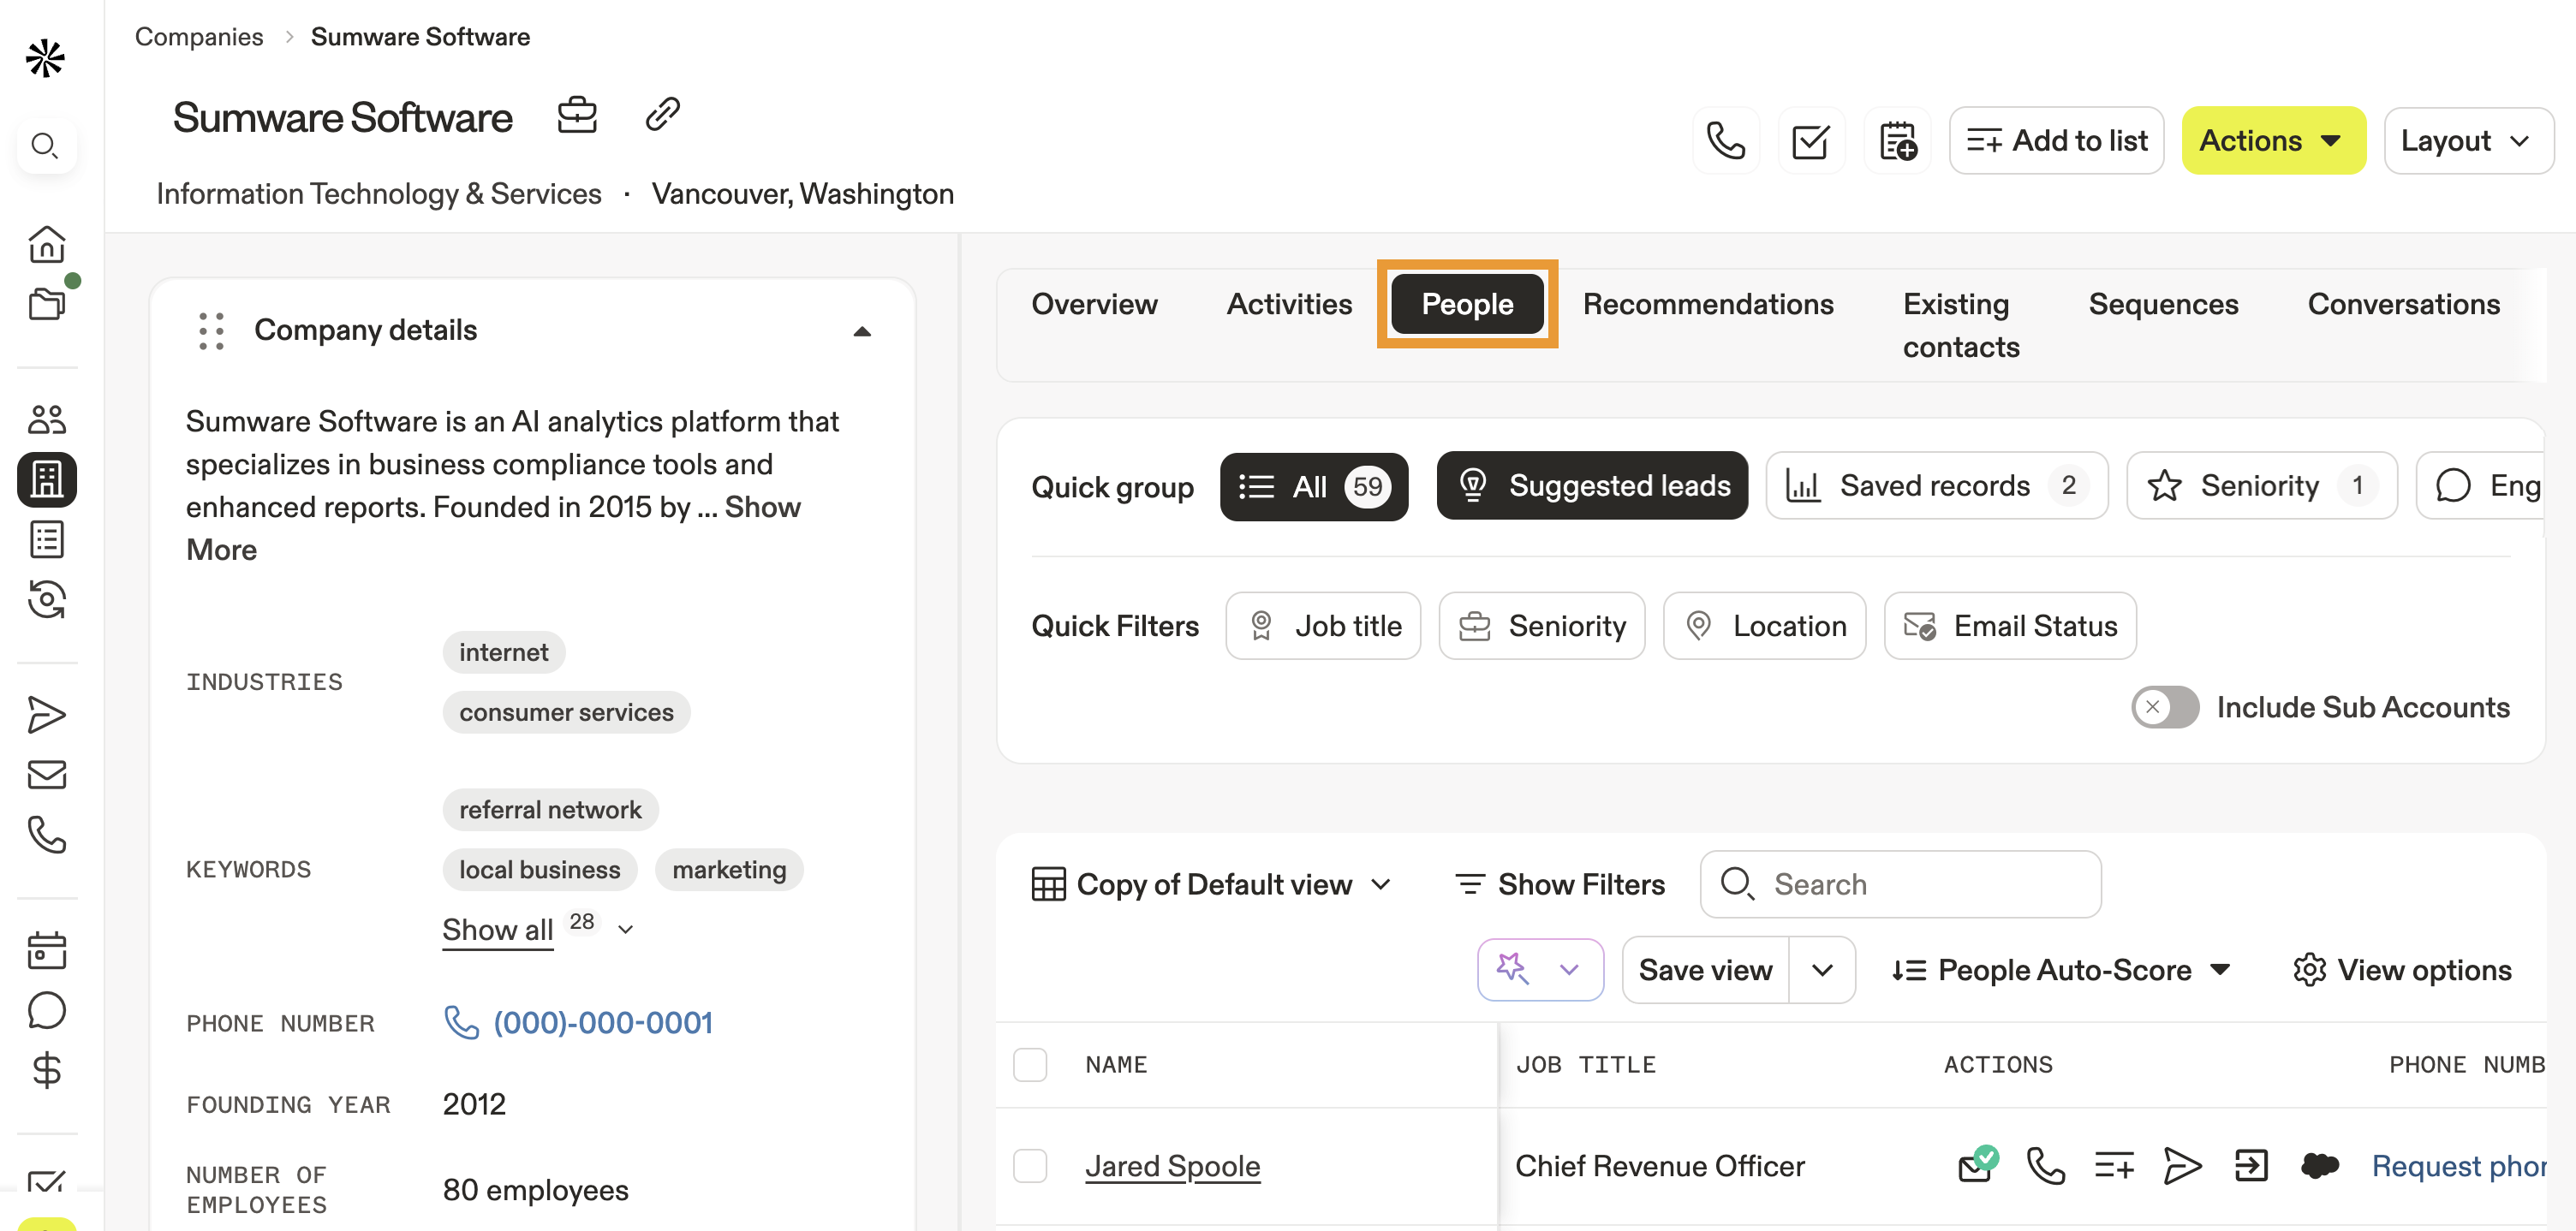Open the search icon in left sidebar
Image resolution: width=2576 pixels, height=1231 pixels.
[45, 146]
